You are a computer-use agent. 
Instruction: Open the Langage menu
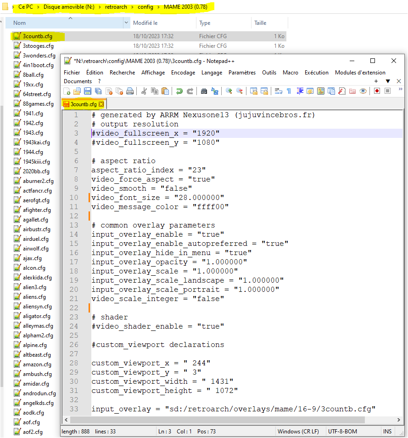pyautogui.click(x=212, y=73)
